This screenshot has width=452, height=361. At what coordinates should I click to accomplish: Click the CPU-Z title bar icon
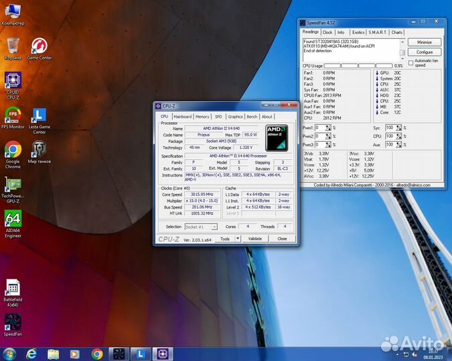(158, 106)
